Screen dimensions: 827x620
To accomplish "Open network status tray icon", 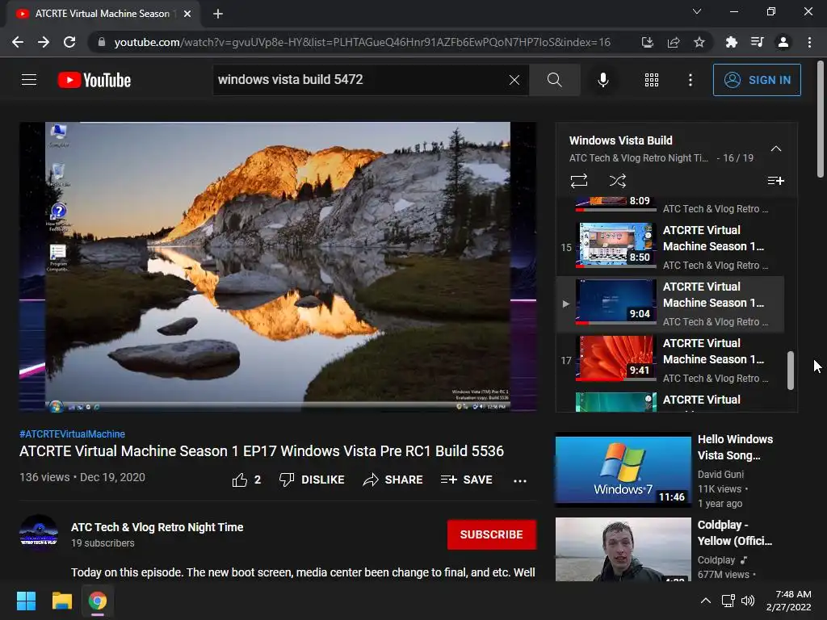I will click(728, 601).
